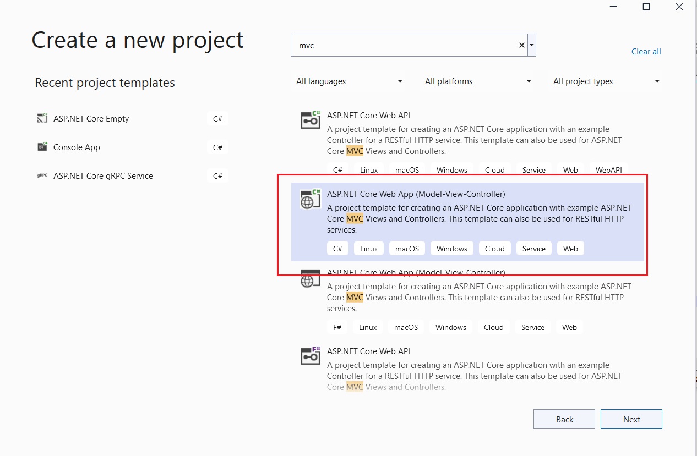
Task: Click the C# badge beside ASP.NET Core Empty
Action: [217, 118]
